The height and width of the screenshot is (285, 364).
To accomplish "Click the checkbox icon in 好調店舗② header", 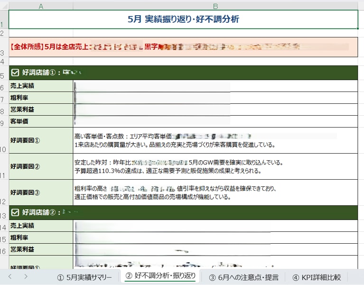I will coord(15,212).
